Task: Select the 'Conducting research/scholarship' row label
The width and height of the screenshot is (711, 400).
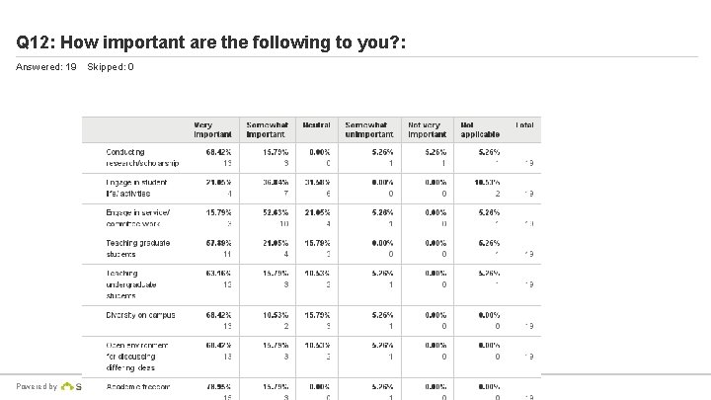Action: [x=142, y=157]
